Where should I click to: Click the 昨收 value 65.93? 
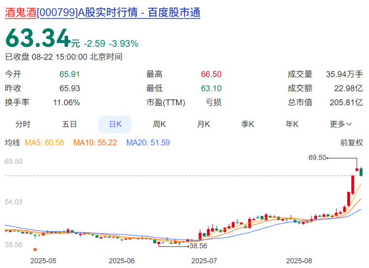[70, 89]
